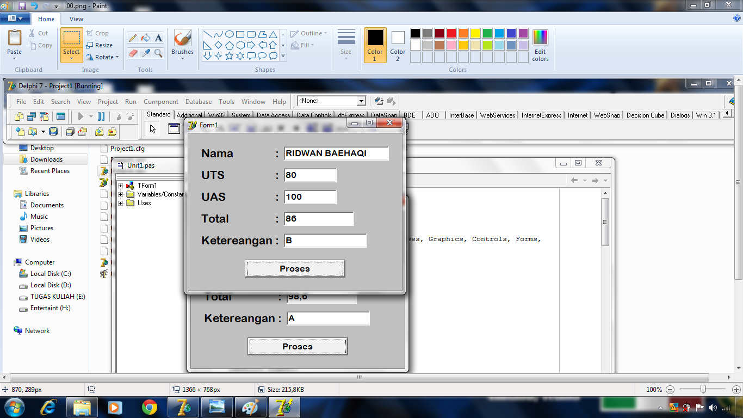
Task: Click the Nama field RIDWAN BAEHAQI
Action: click(x=336, y=153)
